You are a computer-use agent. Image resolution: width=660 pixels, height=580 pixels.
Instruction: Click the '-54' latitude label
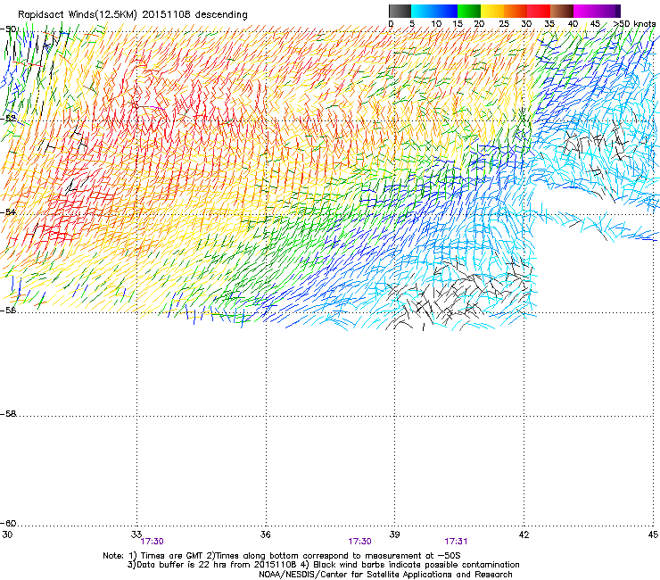pos(8,211)
